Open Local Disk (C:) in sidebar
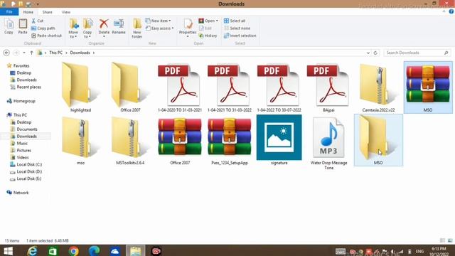The height and width of the screenshot is (256, 455). pos(29,164)
